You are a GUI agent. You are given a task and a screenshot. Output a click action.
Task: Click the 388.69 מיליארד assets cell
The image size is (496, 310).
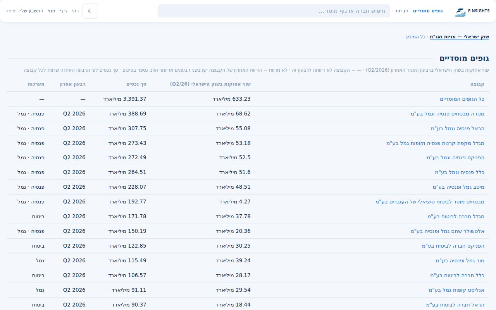click(x=127, y=114)
